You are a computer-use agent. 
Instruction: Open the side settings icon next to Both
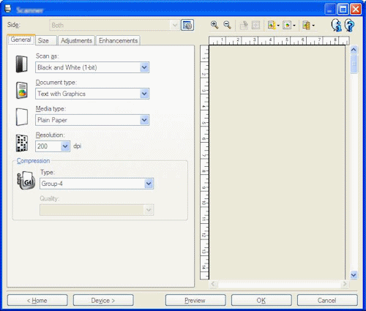click(x=187, y=25)
